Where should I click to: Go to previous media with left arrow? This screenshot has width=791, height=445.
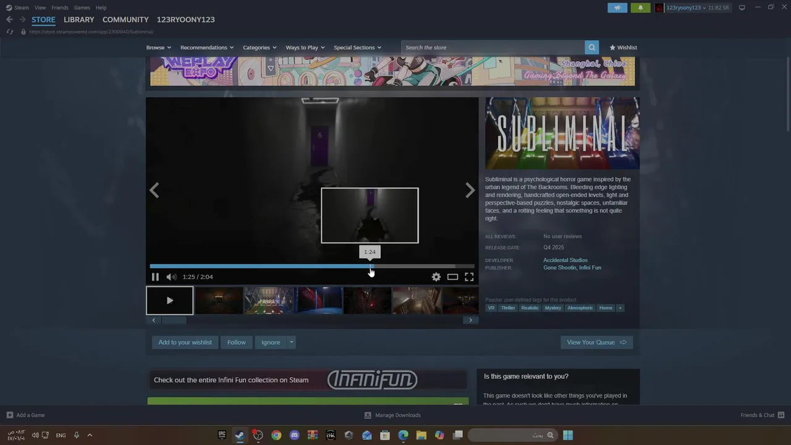tap(154, 190)
